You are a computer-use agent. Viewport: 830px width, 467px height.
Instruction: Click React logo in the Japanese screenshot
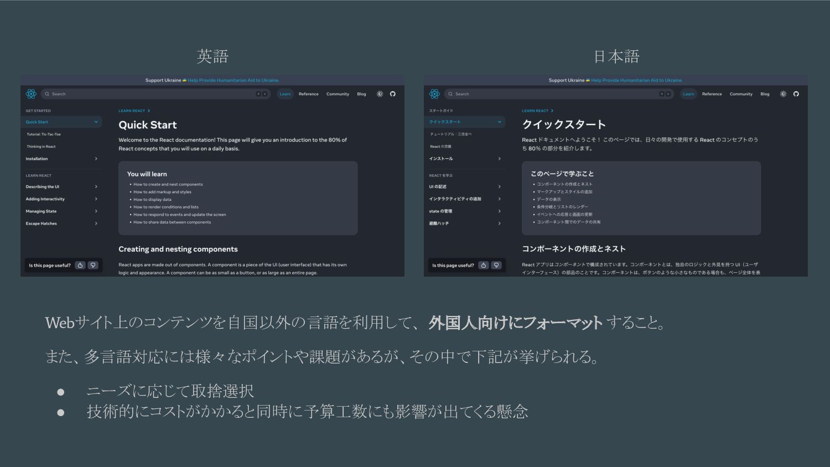click(x=434, y=94)
